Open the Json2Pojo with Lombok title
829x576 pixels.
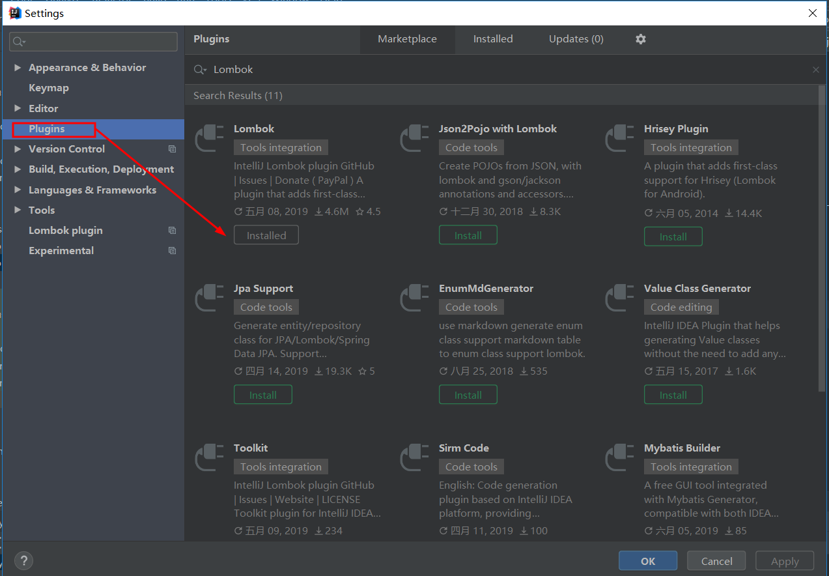tap(498, 129)
